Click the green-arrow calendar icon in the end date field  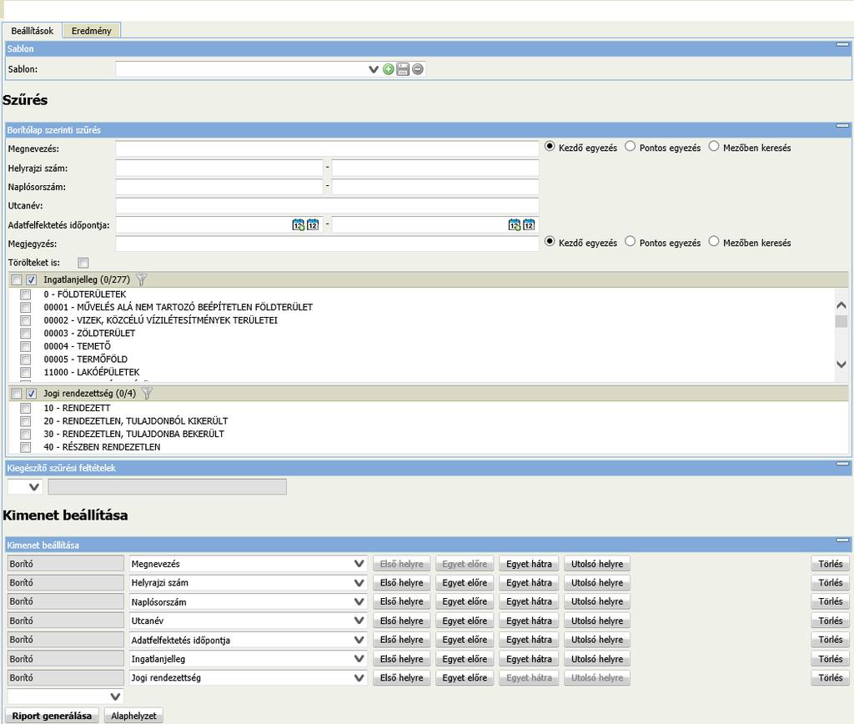tap(515, 225)
